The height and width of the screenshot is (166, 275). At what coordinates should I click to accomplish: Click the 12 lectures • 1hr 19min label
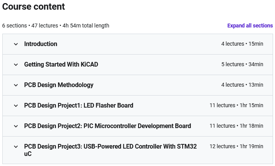pyautogui.click(x=236, y=147)
